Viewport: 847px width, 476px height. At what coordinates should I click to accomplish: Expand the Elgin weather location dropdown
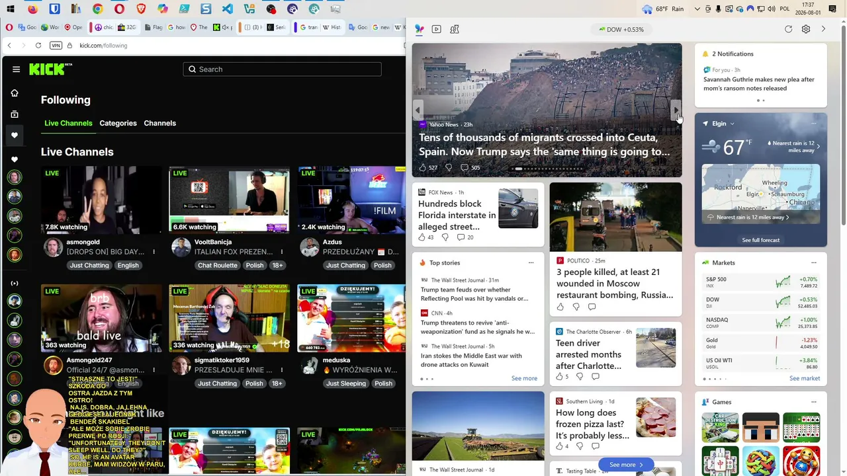coord(732,124)
